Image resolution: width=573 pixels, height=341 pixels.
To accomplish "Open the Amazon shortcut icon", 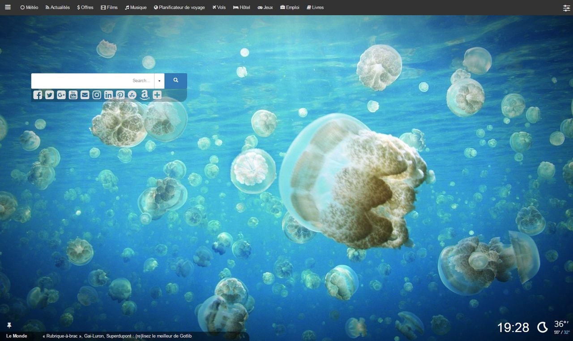I will [x=144, y=95].
